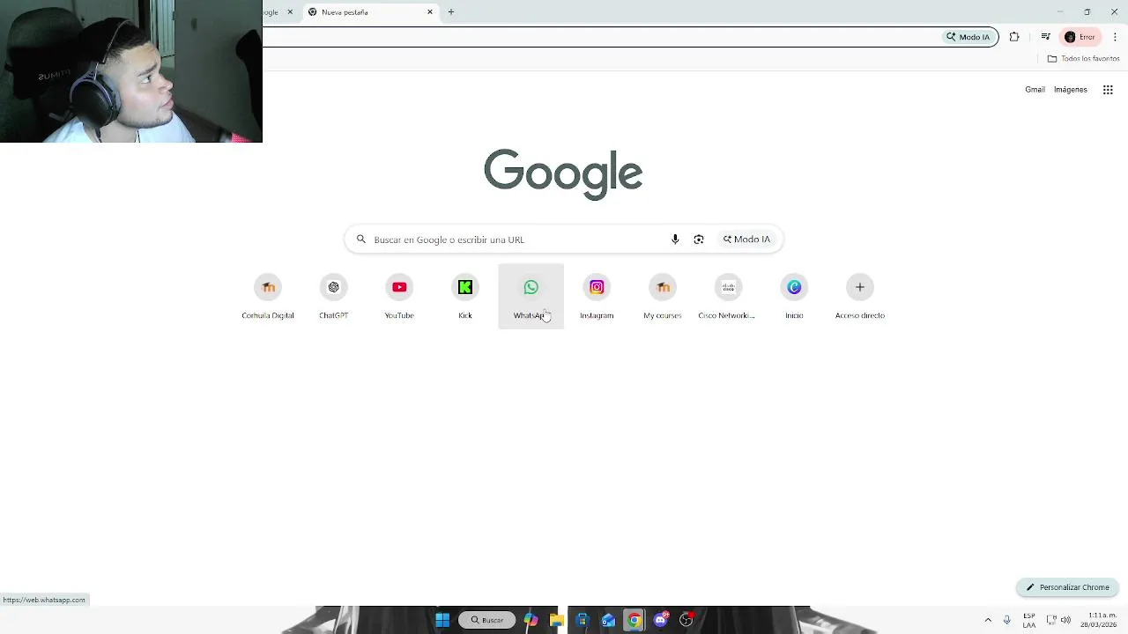Image resolution: width=1128 pixels, height=634 pixels.
Task: Open the My courses shortcut
Action: tap(662, 297)
